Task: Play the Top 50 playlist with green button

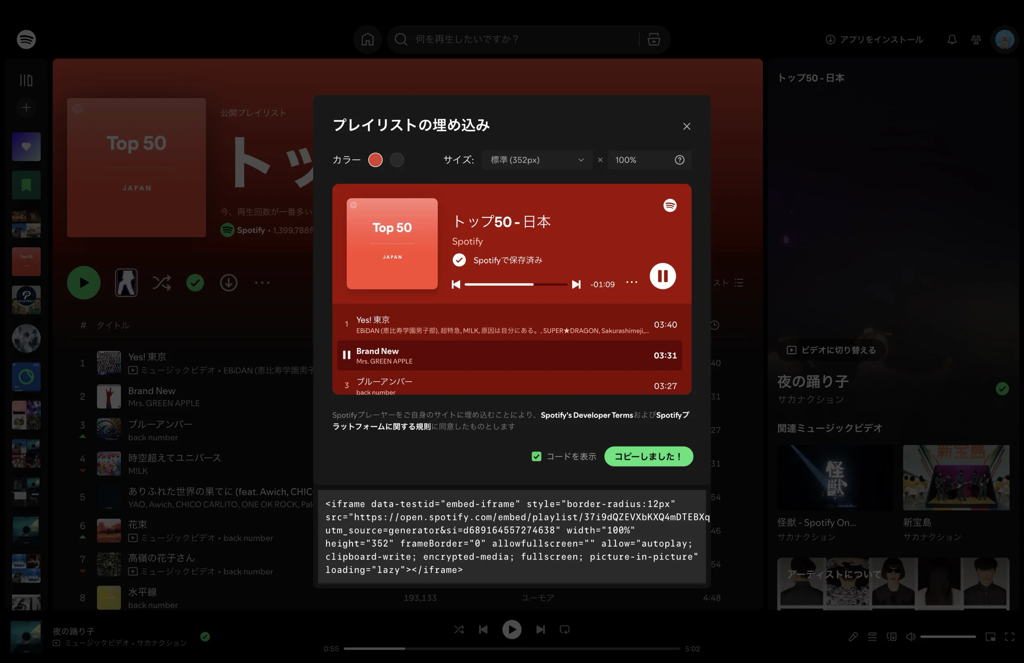Action: tap(83, 283)
